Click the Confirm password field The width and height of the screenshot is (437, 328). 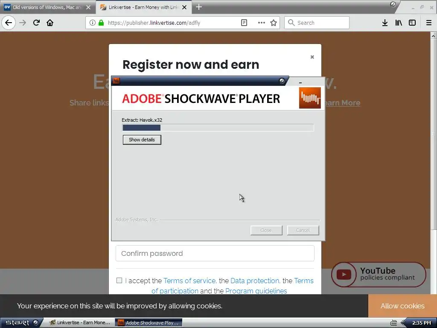(x=215, y=253)
